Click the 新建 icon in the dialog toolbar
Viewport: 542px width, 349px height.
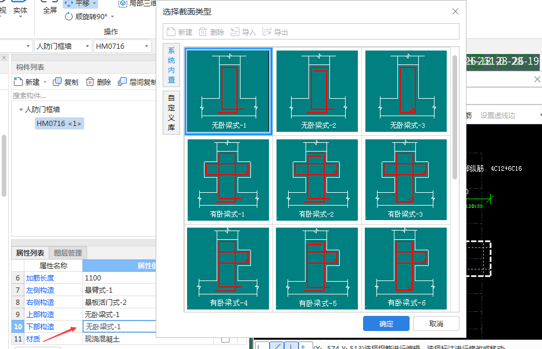click(171, 32)
